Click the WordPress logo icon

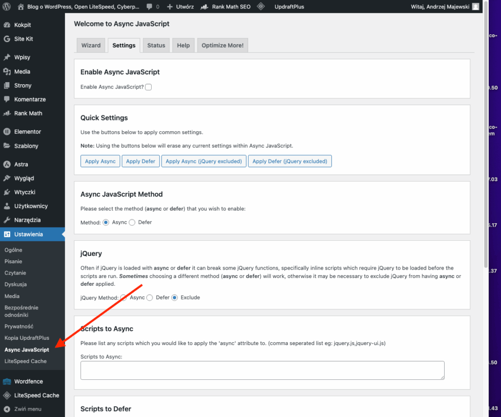pos(7,6)
